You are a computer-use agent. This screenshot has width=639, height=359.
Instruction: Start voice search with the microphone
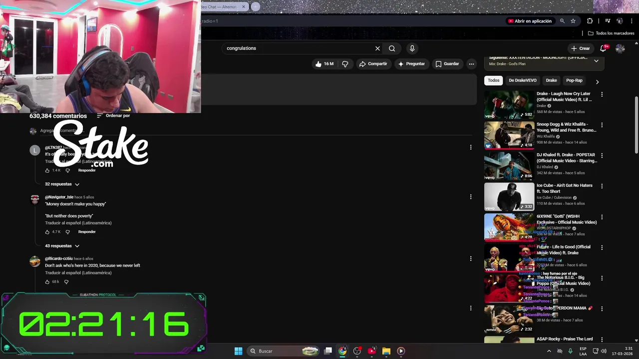click(412, 48)
